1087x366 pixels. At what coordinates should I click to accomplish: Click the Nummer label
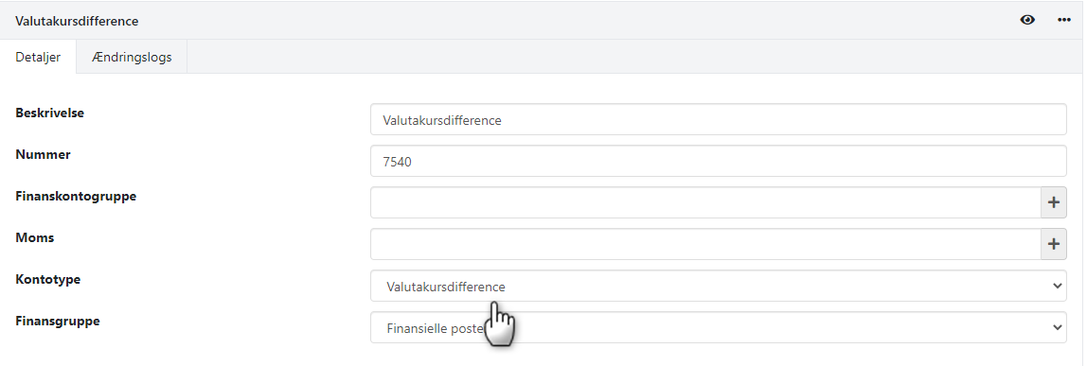point(43,154)
